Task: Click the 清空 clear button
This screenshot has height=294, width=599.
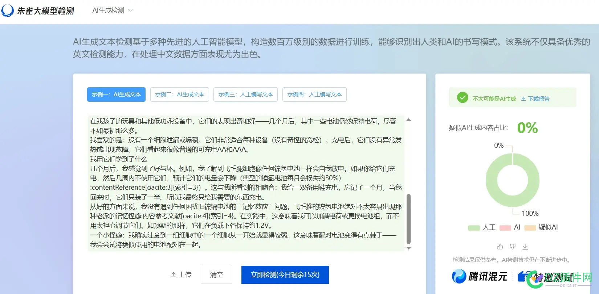Action: pyautogui.click(x=216, y=275)
